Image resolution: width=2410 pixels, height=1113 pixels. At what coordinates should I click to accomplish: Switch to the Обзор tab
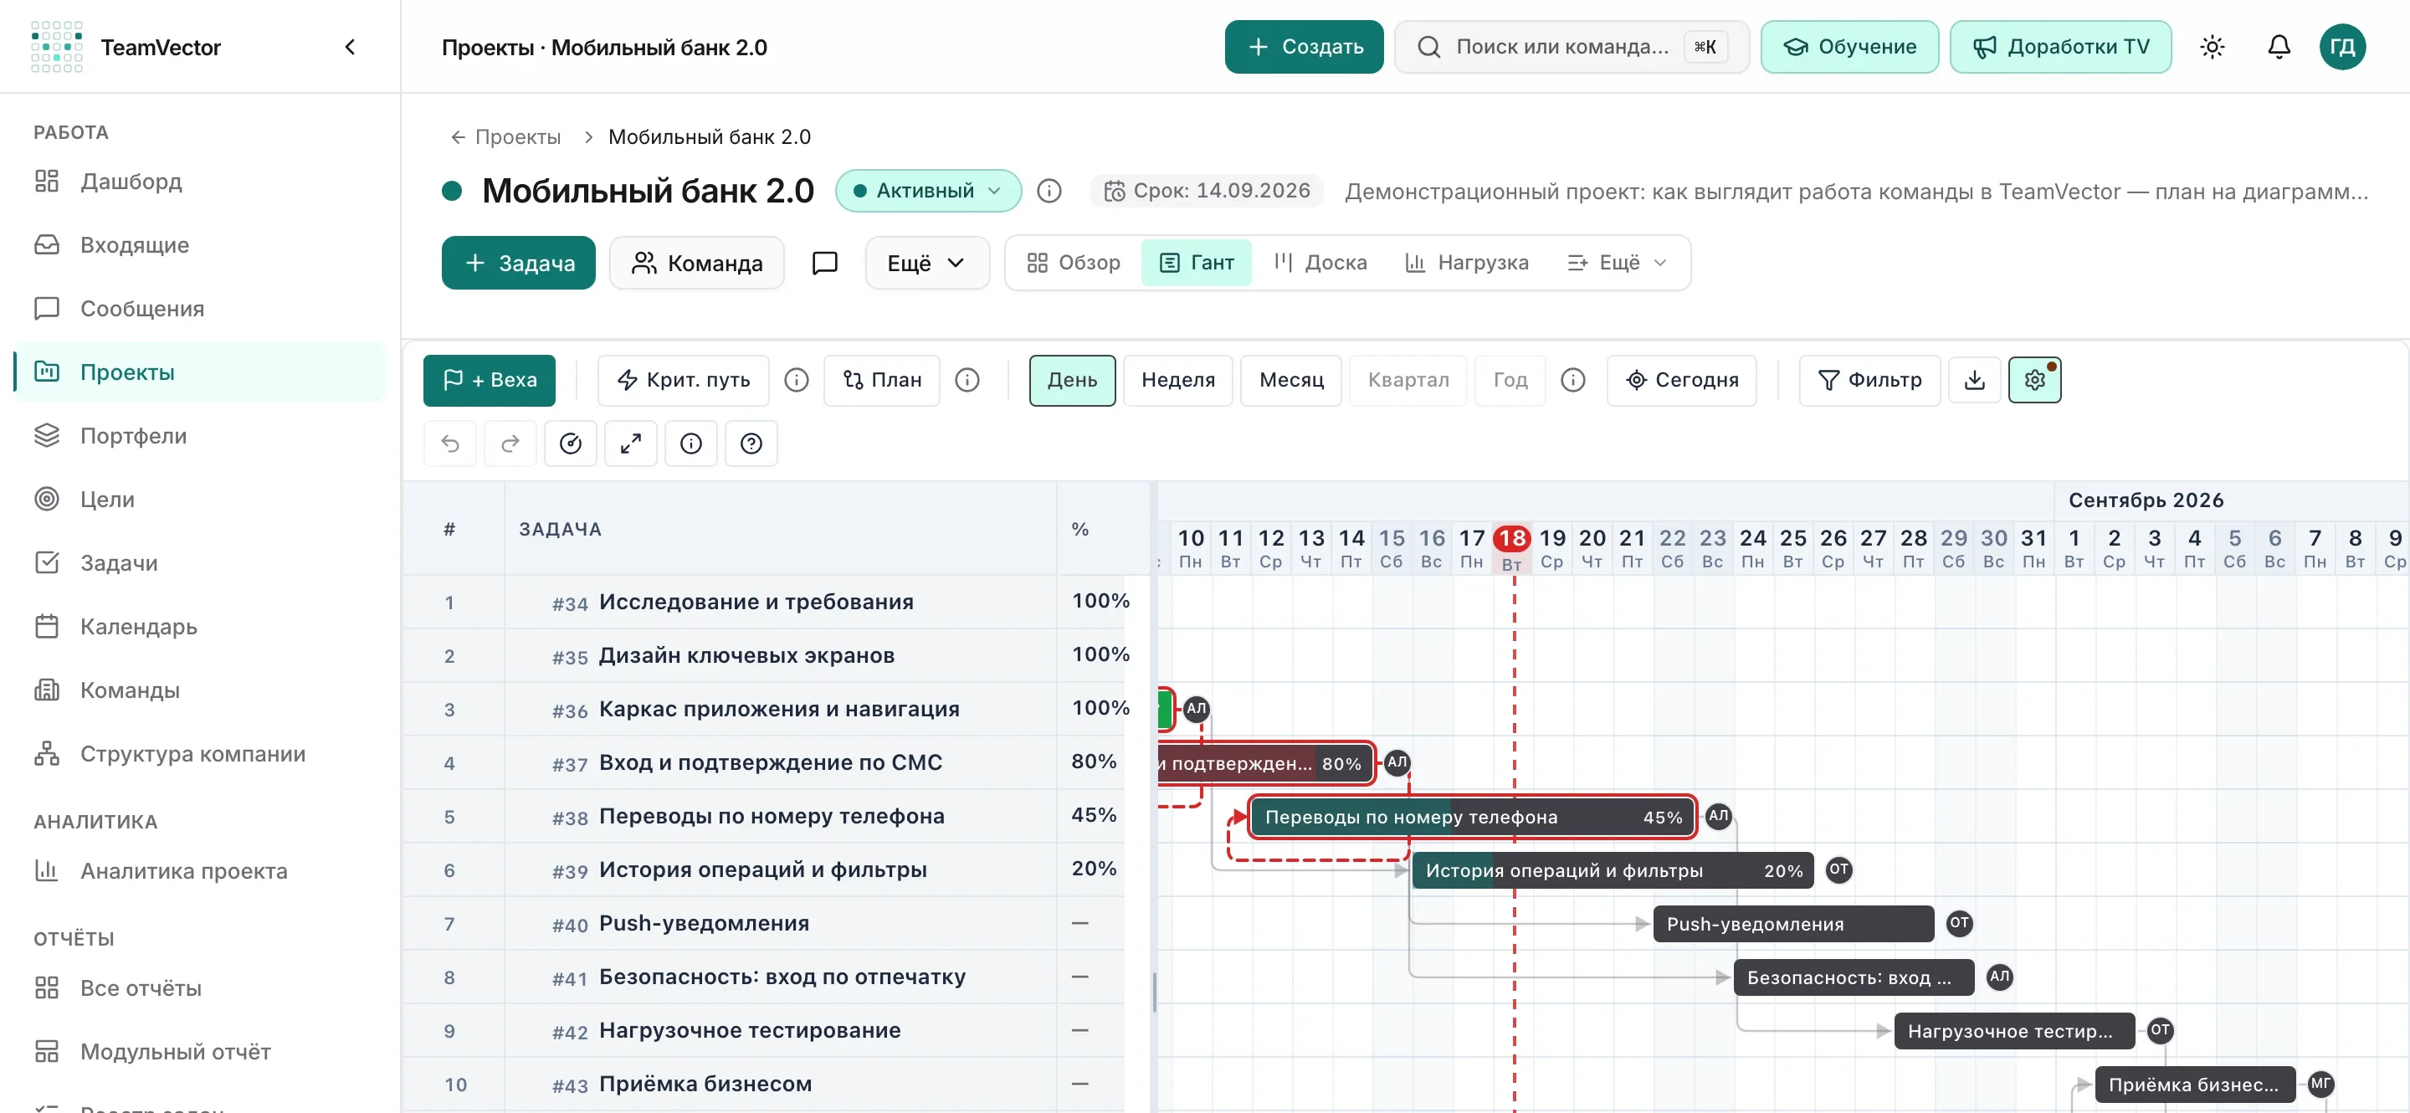[1074, 263]
